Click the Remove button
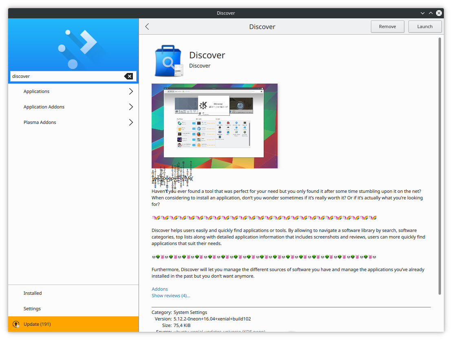Viewport: 452px width, 340px height. click(388, 26)
